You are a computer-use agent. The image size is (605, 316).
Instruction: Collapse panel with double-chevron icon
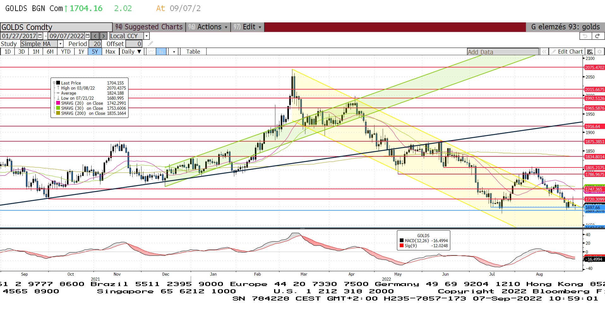coord(544,52)
